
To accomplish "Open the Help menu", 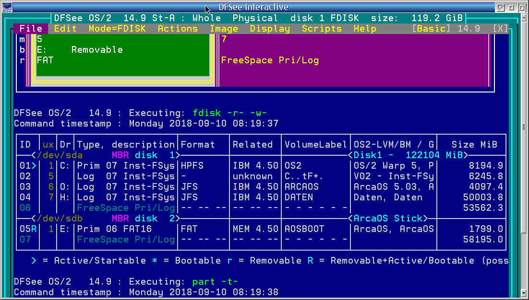I will coord(365,29).
